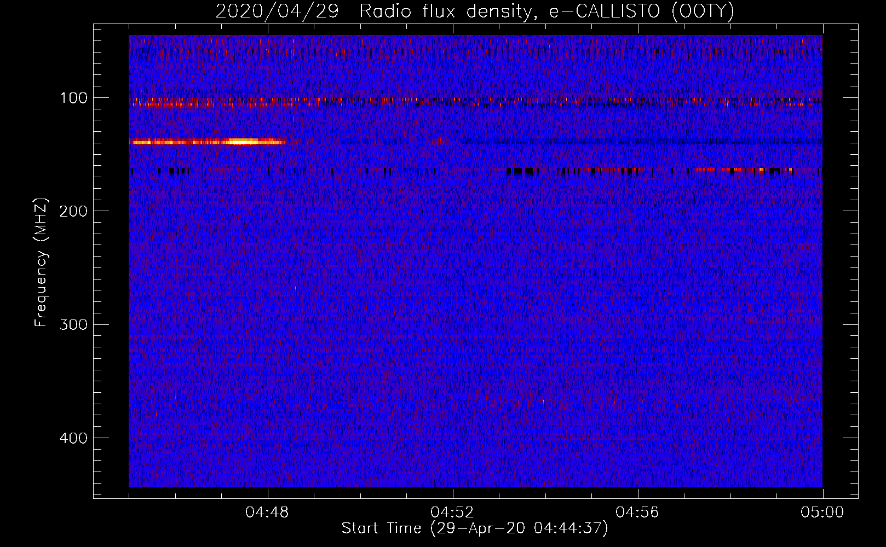The image size is (886, 547).
Task: Click the '100' frequency tick label
Action: pos(74,98)
